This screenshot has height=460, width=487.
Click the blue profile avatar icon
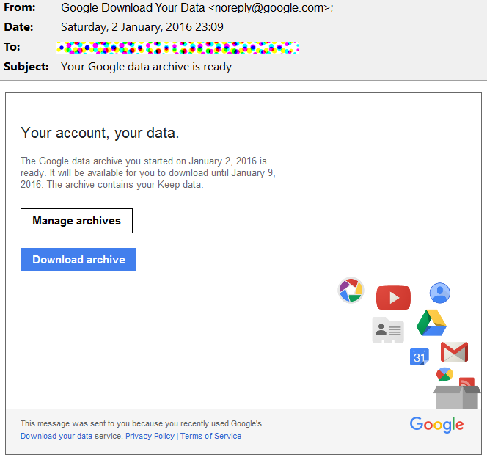(440, 293)
